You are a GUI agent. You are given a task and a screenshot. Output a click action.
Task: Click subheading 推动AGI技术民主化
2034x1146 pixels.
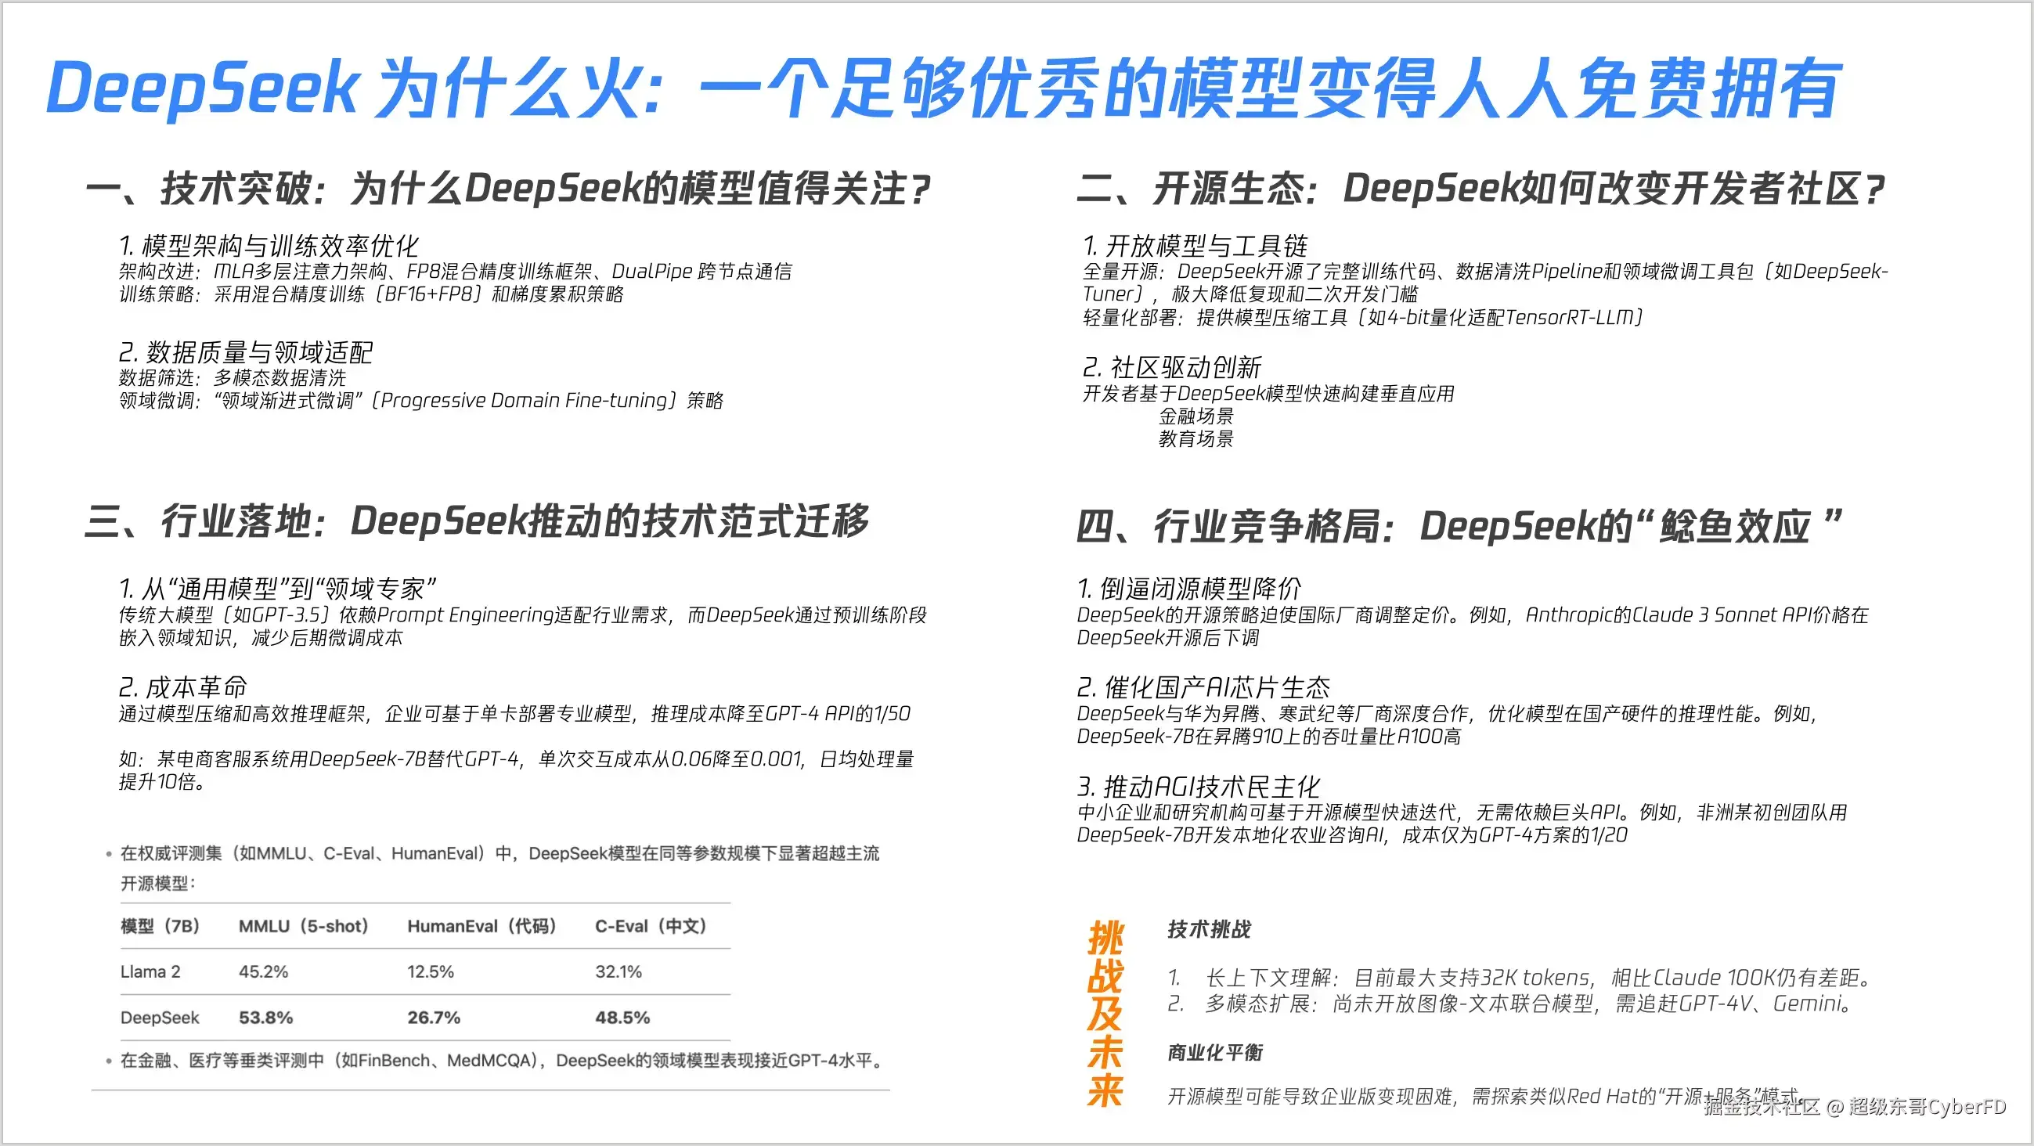point(1198,786)
